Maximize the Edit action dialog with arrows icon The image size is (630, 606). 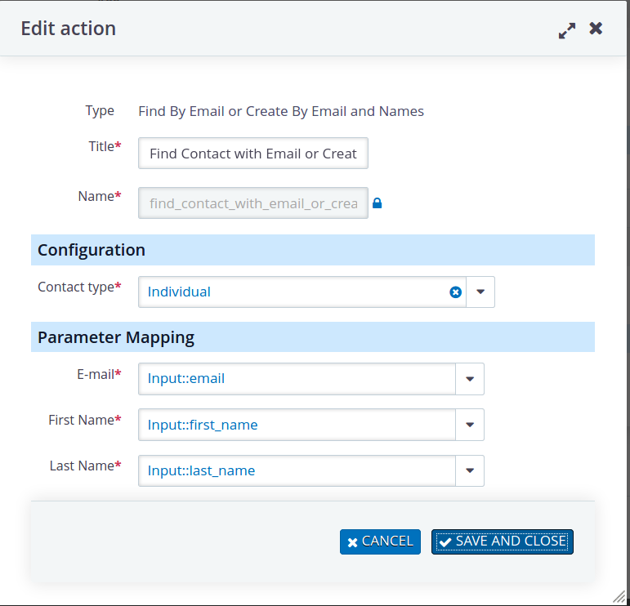click(x=567, y=30)
